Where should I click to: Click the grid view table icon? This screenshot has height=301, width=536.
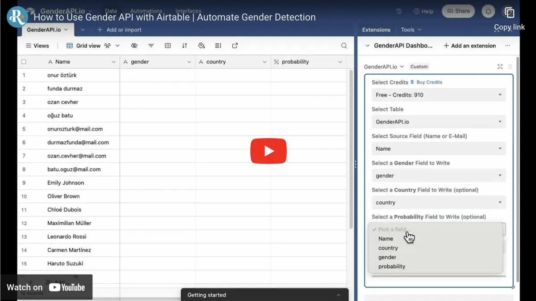[70, 46]
